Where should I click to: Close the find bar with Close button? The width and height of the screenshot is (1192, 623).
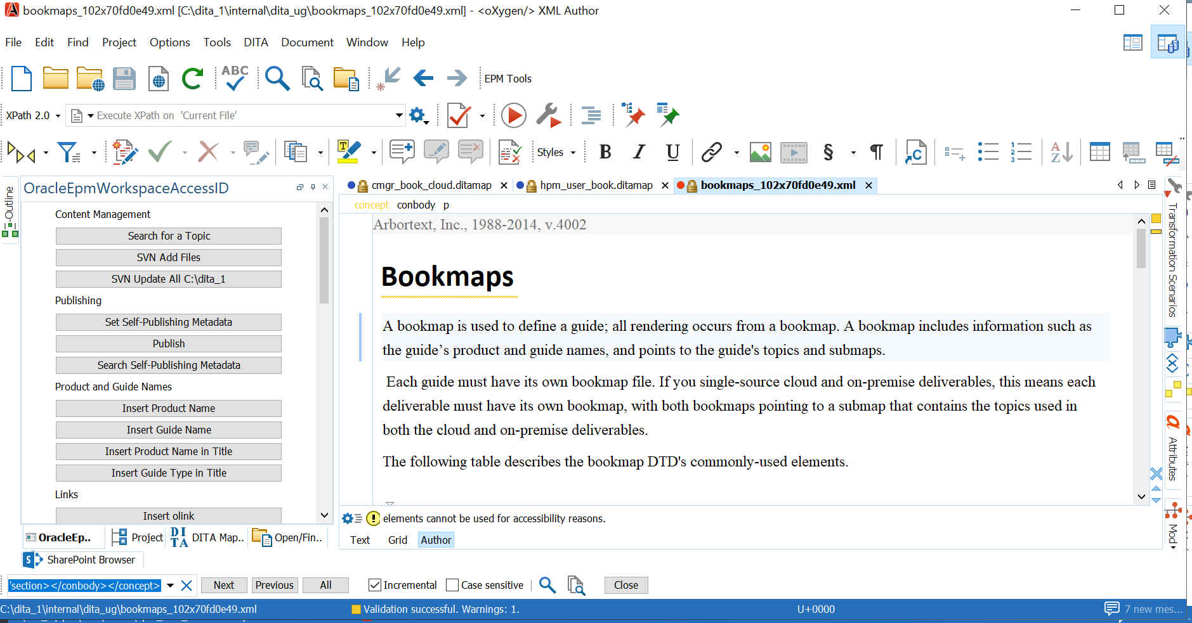coord(626,585)
